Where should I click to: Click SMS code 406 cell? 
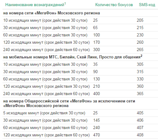coord(140,120)
